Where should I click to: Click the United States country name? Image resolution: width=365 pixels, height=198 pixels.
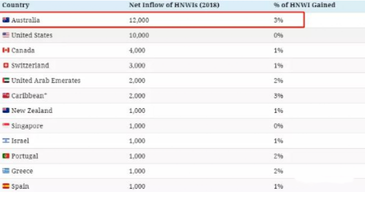[x=32, y=35]
